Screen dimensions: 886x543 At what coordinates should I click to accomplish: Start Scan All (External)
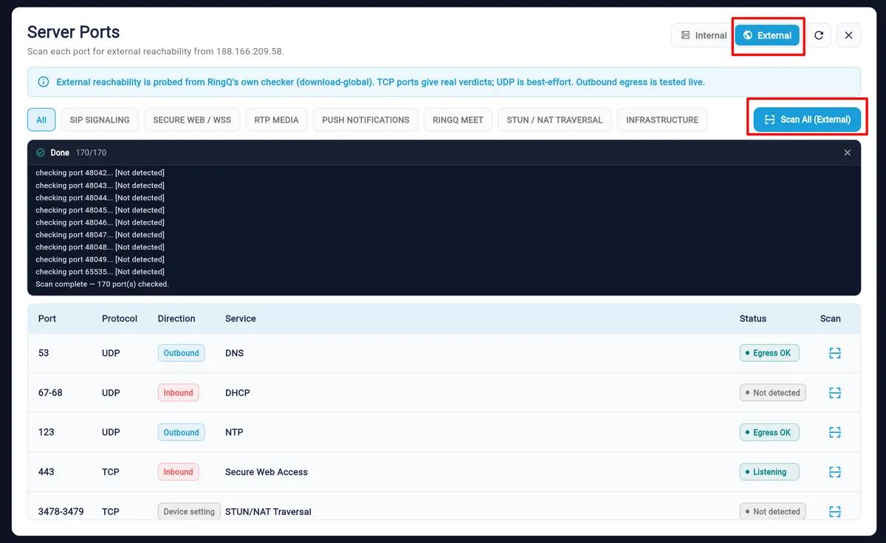(807, 120)
